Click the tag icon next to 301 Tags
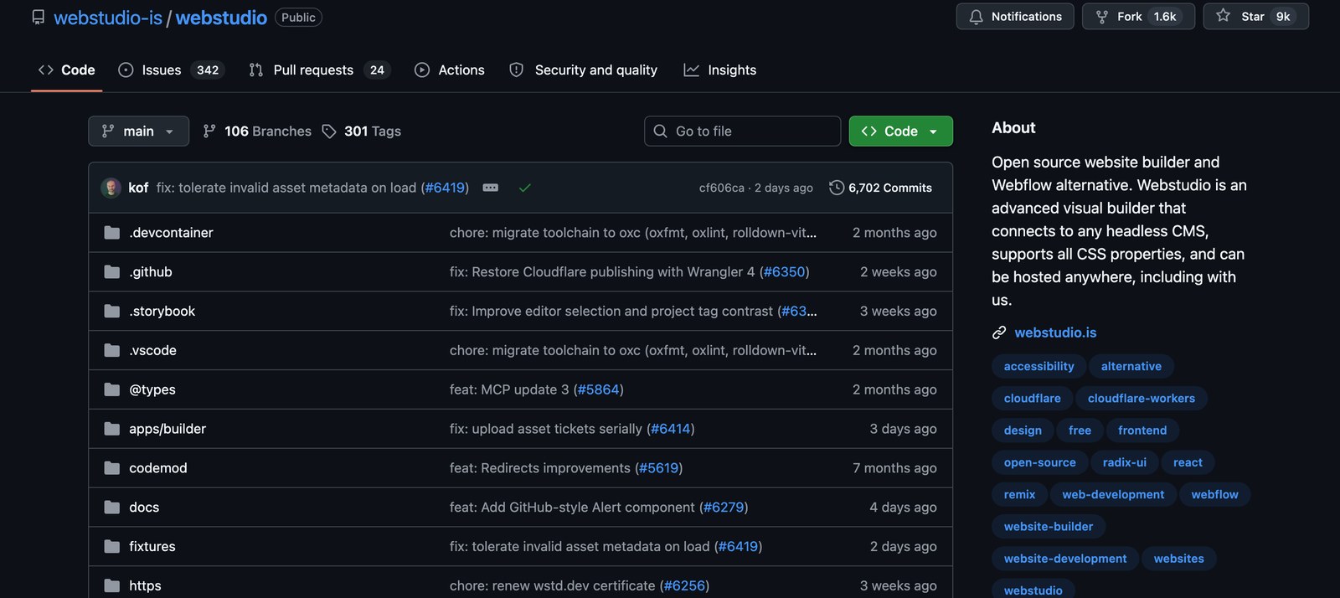Viewport: 1340px width, 598px height. [329, 131]
